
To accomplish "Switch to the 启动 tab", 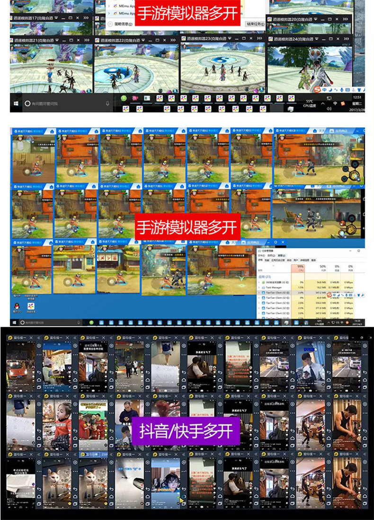I will pos(289,260).
